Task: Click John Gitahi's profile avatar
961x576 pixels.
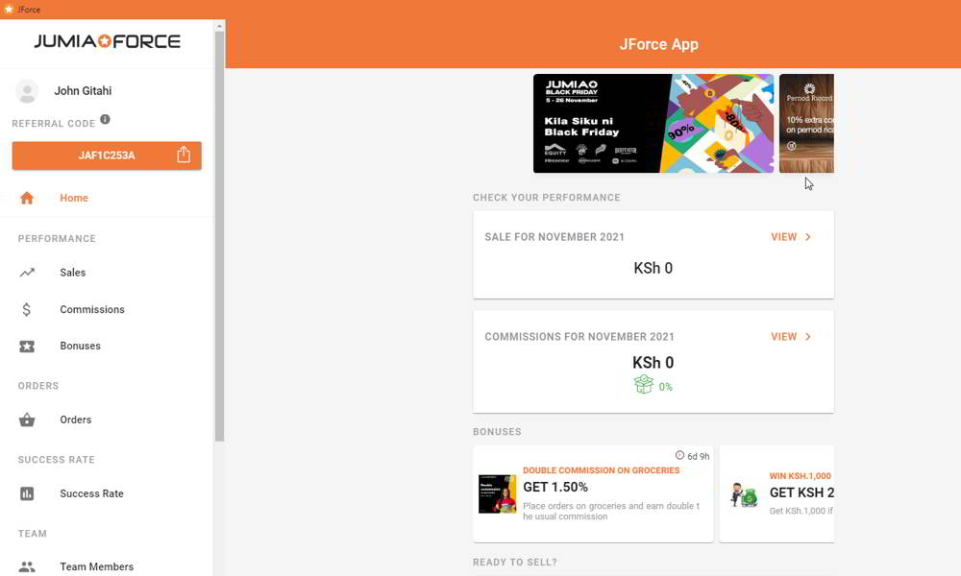Action: [x=26, y=91]
